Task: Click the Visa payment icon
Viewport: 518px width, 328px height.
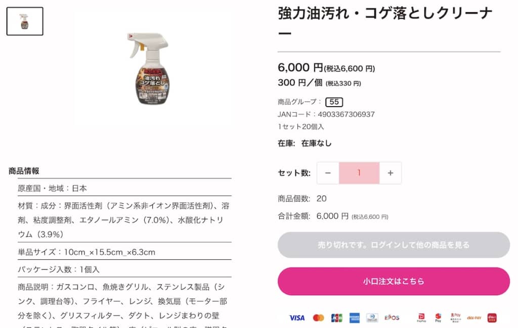Action: coord(297,318)
